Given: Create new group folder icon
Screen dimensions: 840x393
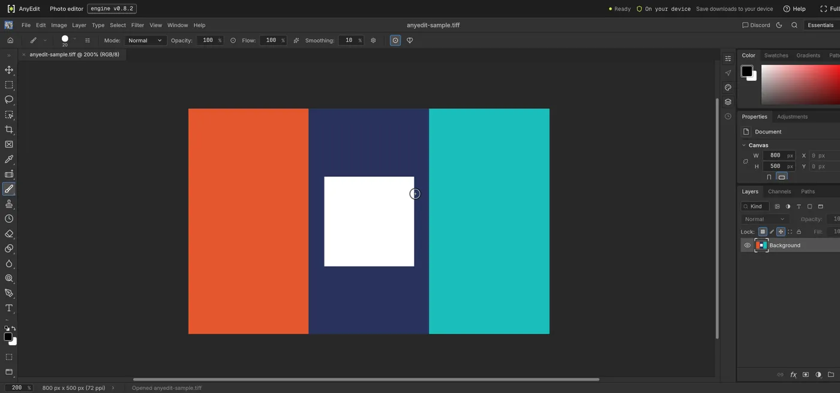Looking at the screenshot, I should tap(831, 374).
